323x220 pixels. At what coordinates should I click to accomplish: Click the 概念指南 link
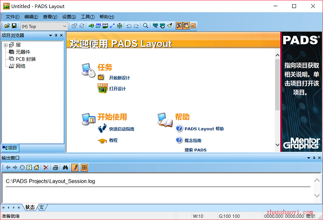193,140
